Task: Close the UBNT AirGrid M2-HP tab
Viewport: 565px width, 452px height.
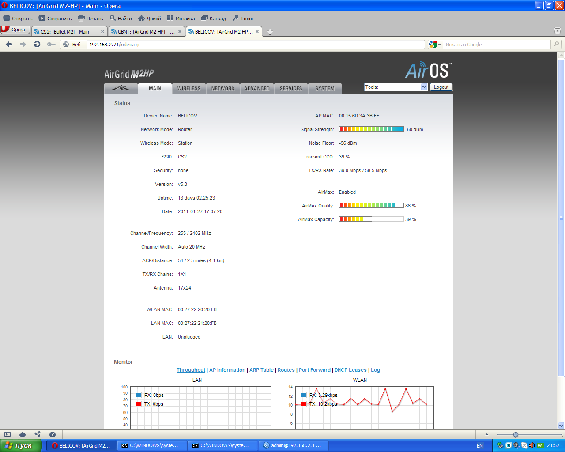Action: (180, 32)
